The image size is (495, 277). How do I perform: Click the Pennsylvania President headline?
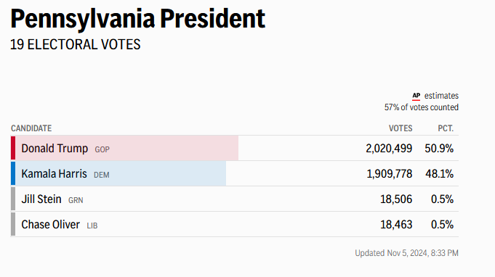(x=137, y=19)
